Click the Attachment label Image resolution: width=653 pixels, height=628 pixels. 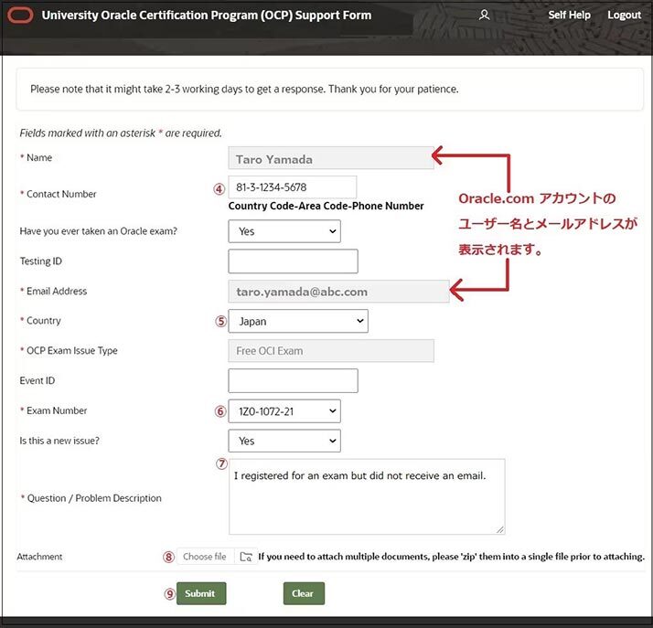click(x=39, y=557)
